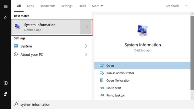
Task: Open the settings gear in sidebar
Action: point(5,83)
